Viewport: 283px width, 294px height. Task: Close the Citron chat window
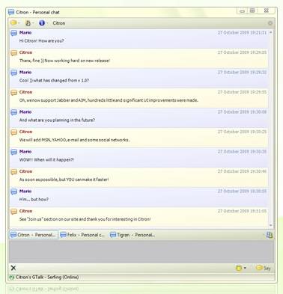click(267, 10)
